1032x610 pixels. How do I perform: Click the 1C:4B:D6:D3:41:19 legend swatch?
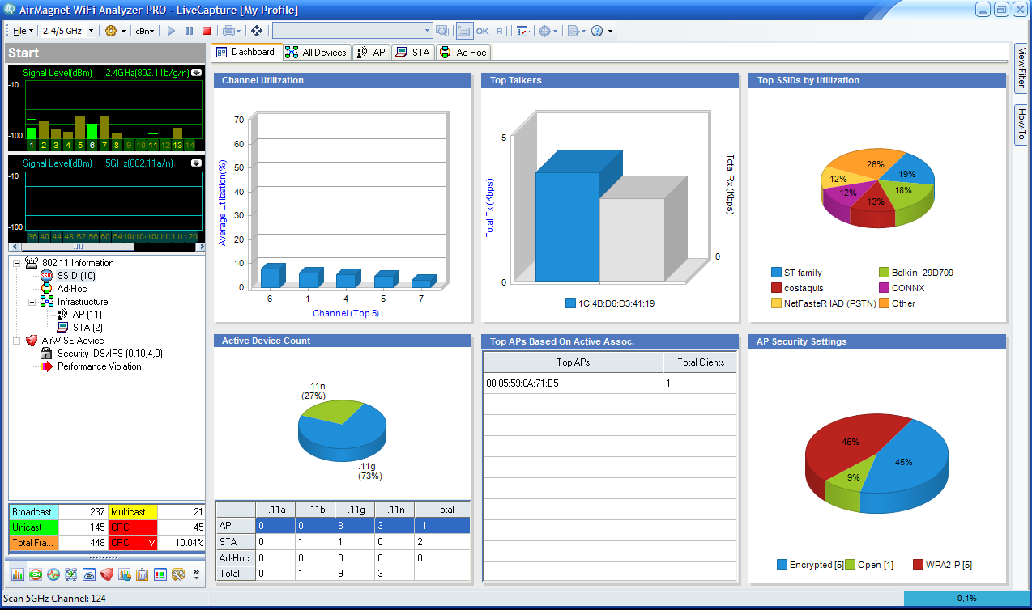pos(571,303)
